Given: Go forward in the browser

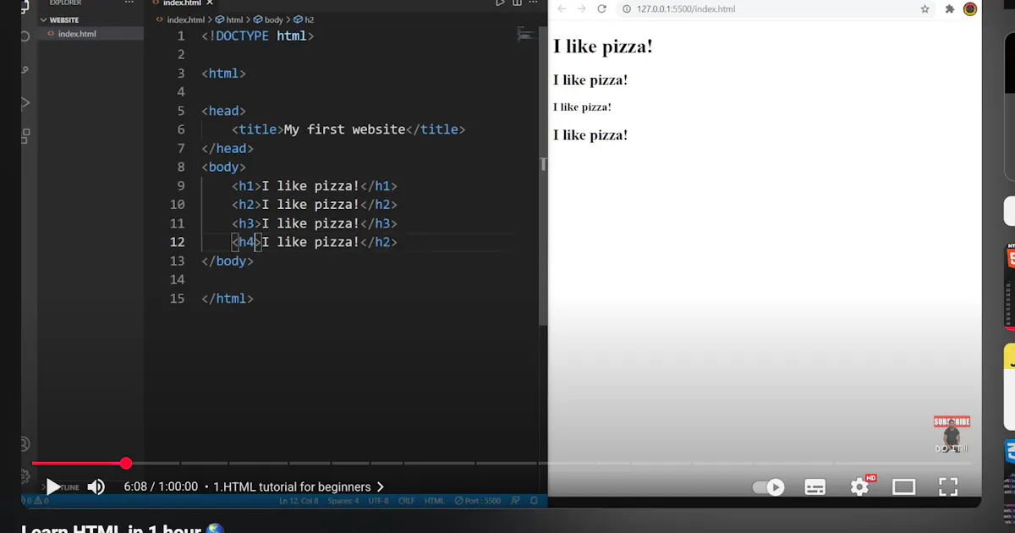Looking at the screenshot, I should [581, 8].
